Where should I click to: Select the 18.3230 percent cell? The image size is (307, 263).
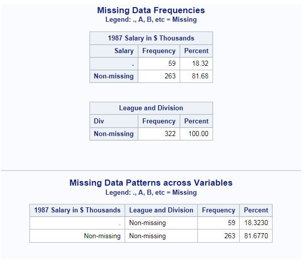pyautogui.click(x=256, y=223)
